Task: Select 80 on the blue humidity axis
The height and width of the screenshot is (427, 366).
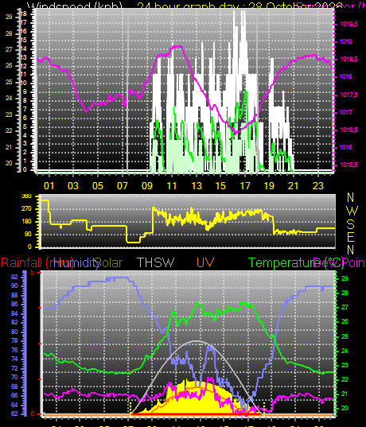Action: point(14,332)
